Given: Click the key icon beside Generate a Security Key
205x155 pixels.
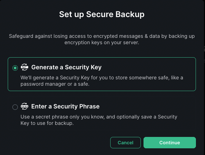Looking at the screenshot, I should pos(25,67).
